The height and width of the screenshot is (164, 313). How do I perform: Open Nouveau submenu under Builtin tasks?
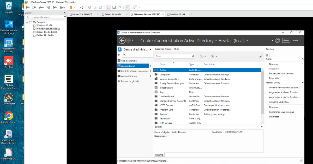coord(286,64)
